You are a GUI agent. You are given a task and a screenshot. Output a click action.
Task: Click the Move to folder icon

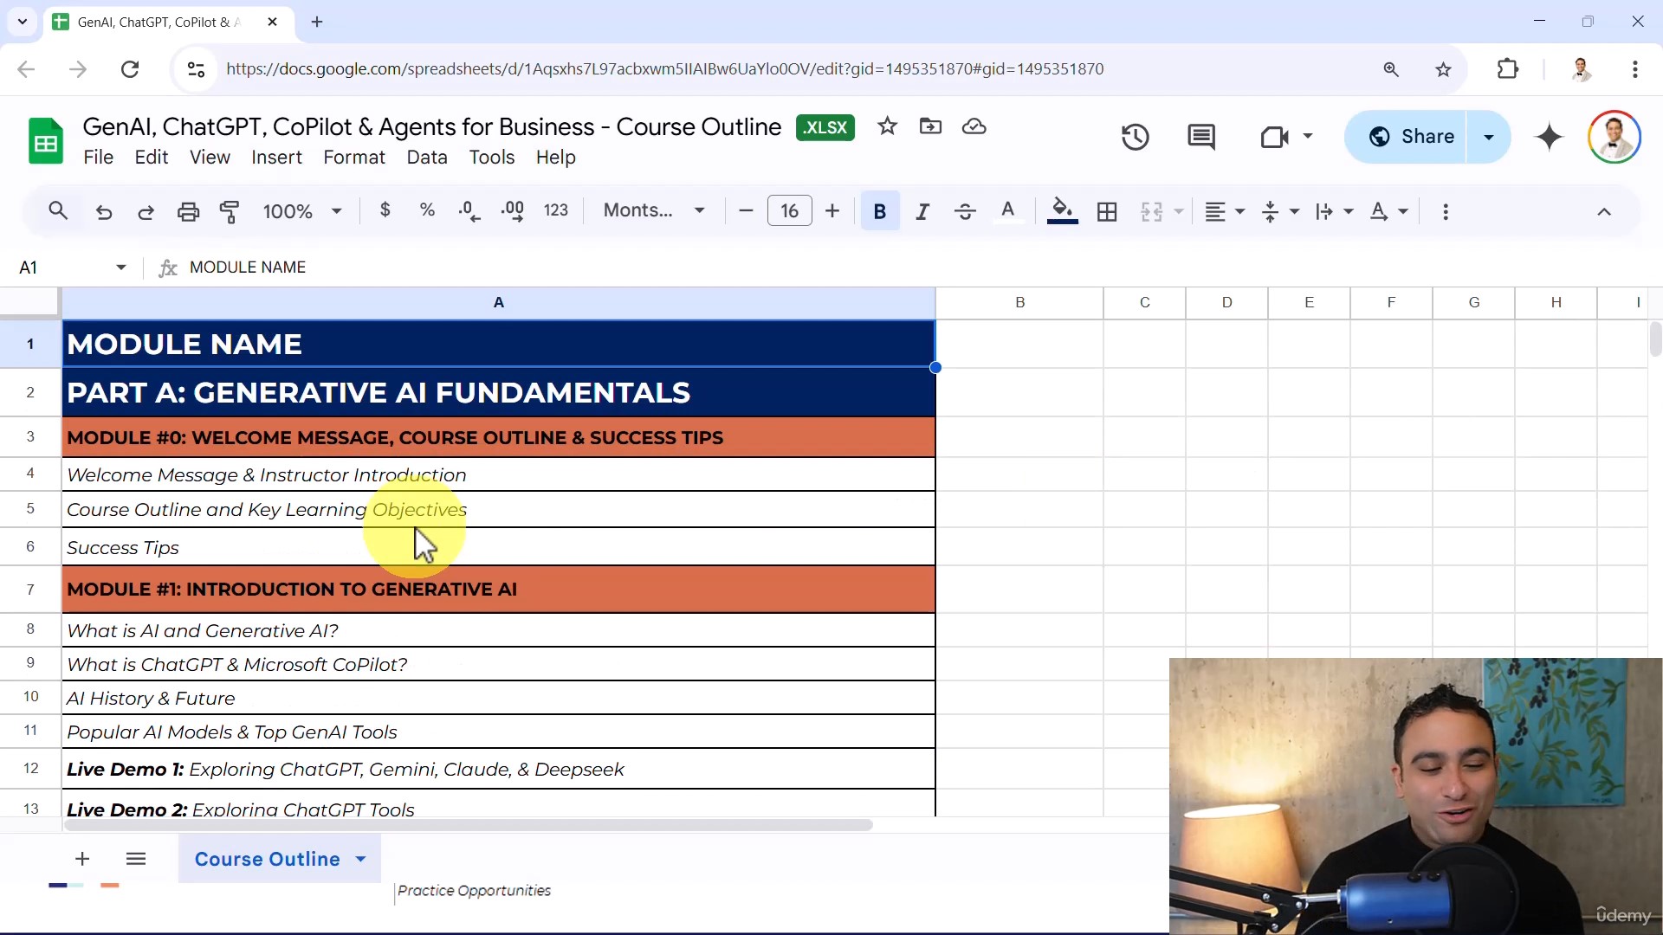coord(930,127)
